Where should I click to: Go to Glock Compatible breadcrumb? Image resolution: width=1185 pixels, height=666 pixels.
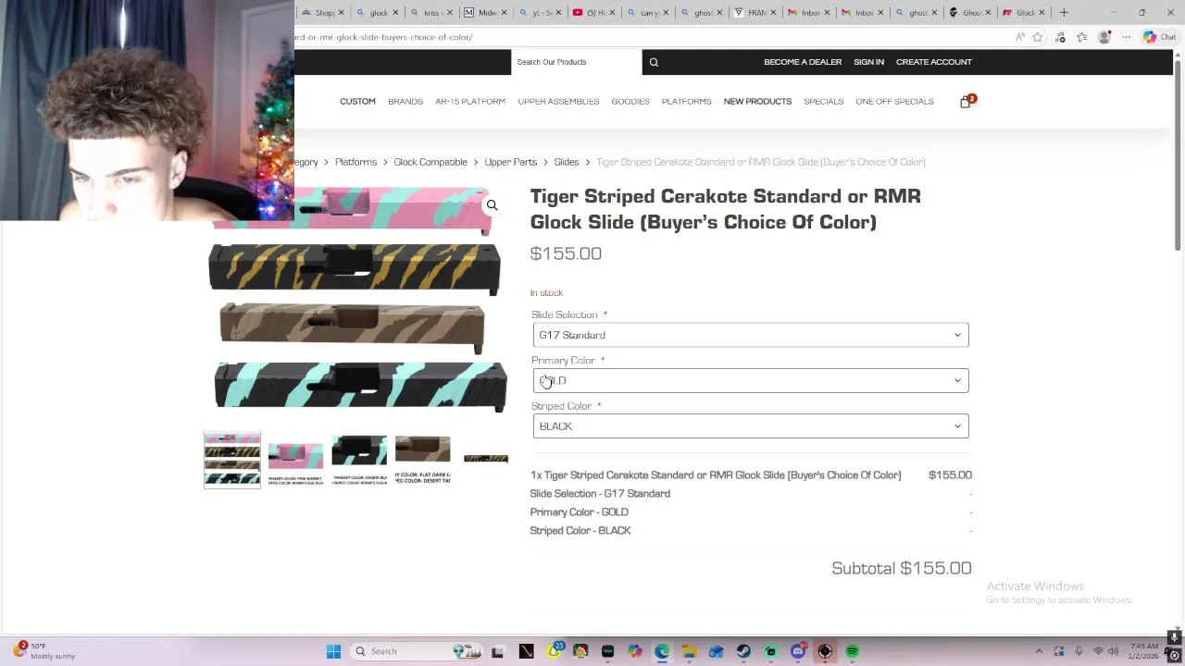click(x=430, y=162)
